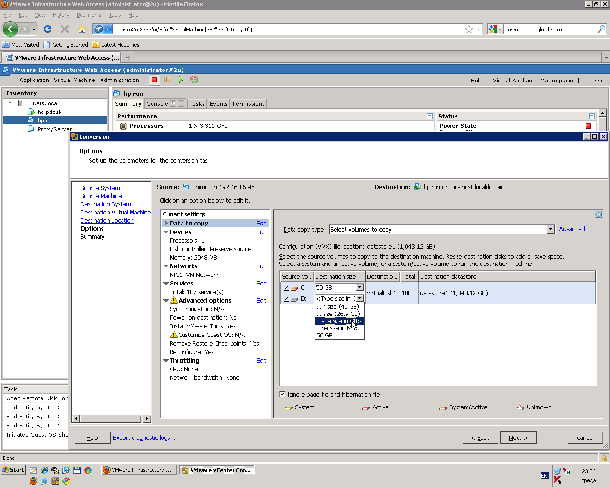Collapse the Devices settings section
Image resolution: width=610 pixels, height=488 pixels.
pyautogui.click(x=166, y=232)
